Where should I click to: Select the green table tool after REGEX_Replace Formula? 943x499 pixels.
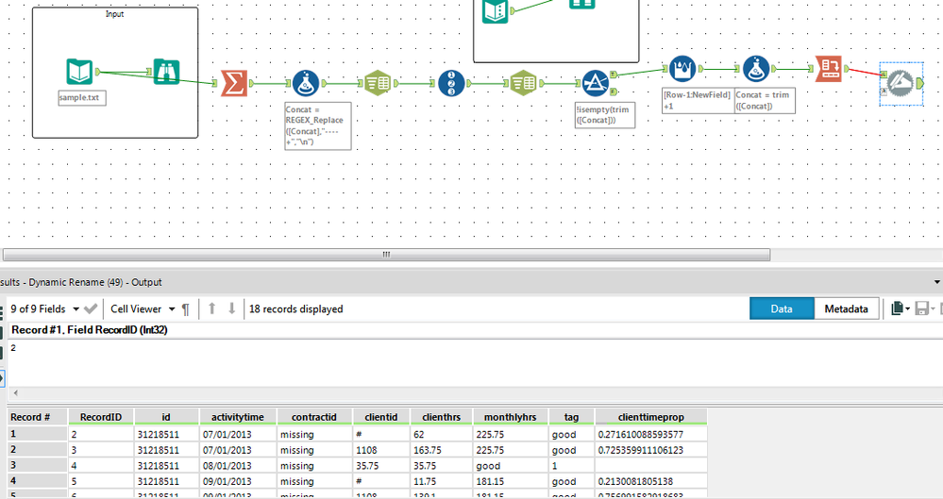379,84
